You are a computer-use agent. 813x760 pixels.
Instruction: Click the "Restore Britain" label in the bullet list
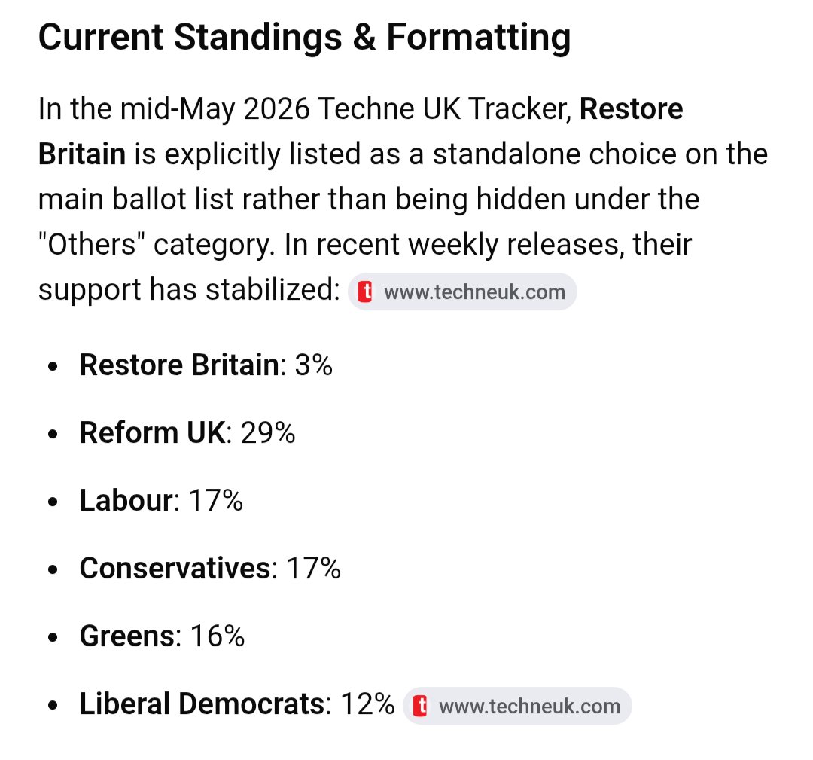(179, 365)
